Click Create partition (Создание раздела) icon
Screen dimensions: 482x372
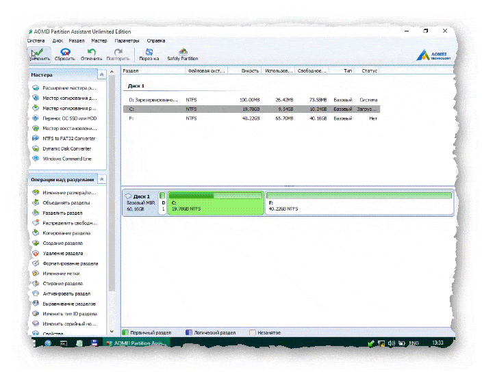[36, 243]
